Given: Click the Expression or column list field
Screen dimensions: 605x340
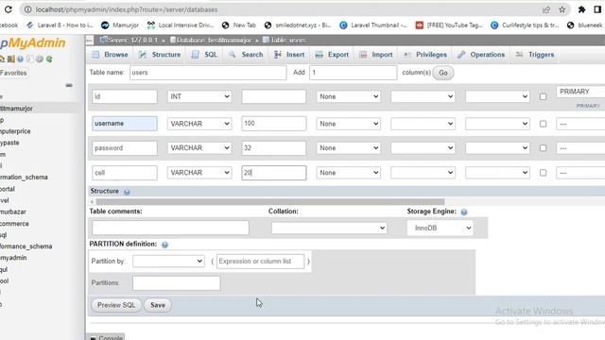Looking at the screenshot, I should [x=261, y=262].
